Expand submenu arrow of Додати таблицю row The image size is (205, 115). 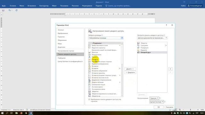(x=120, y=82)
